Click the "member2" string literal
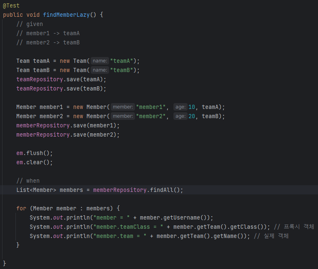 [151, 116]
